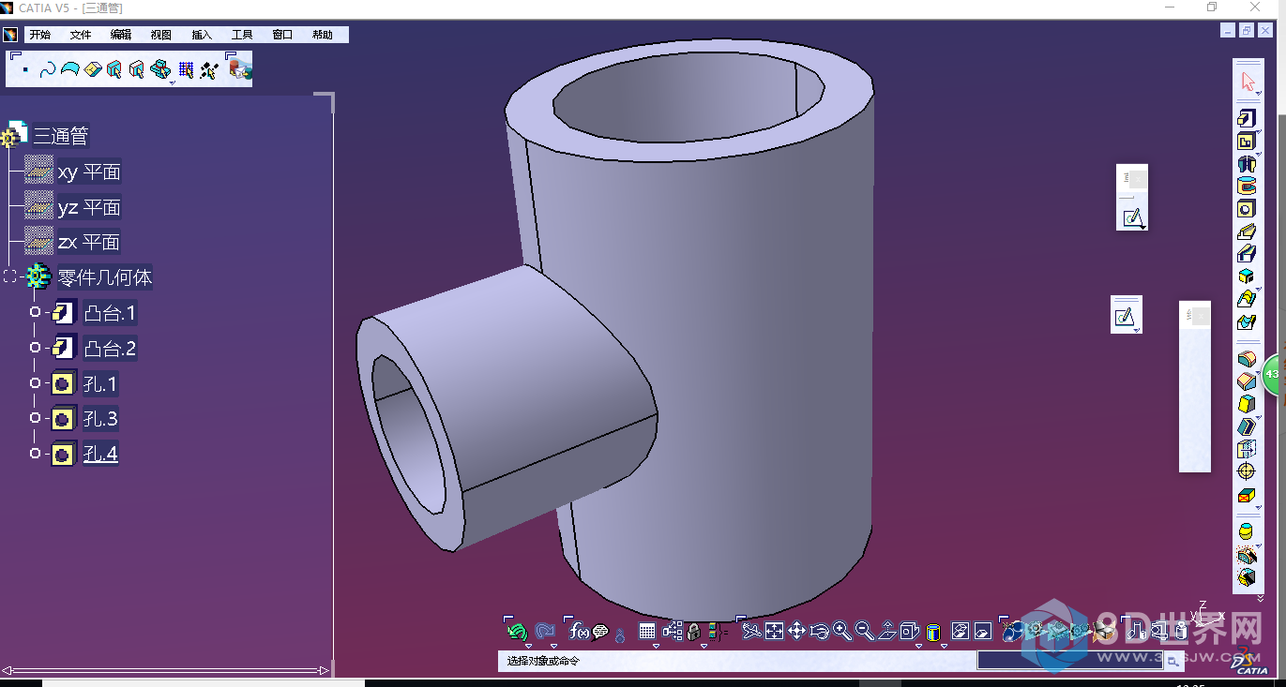Screen dimensions: 1286x687
Task: Click the point filter icon in top-left toolbar
Action: (24, 70)
